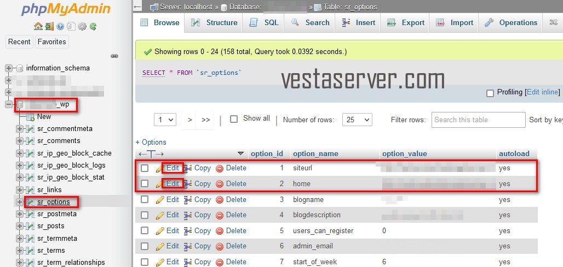
Task: Switch to the SQL tab
Action: click(x=264, y=22)
